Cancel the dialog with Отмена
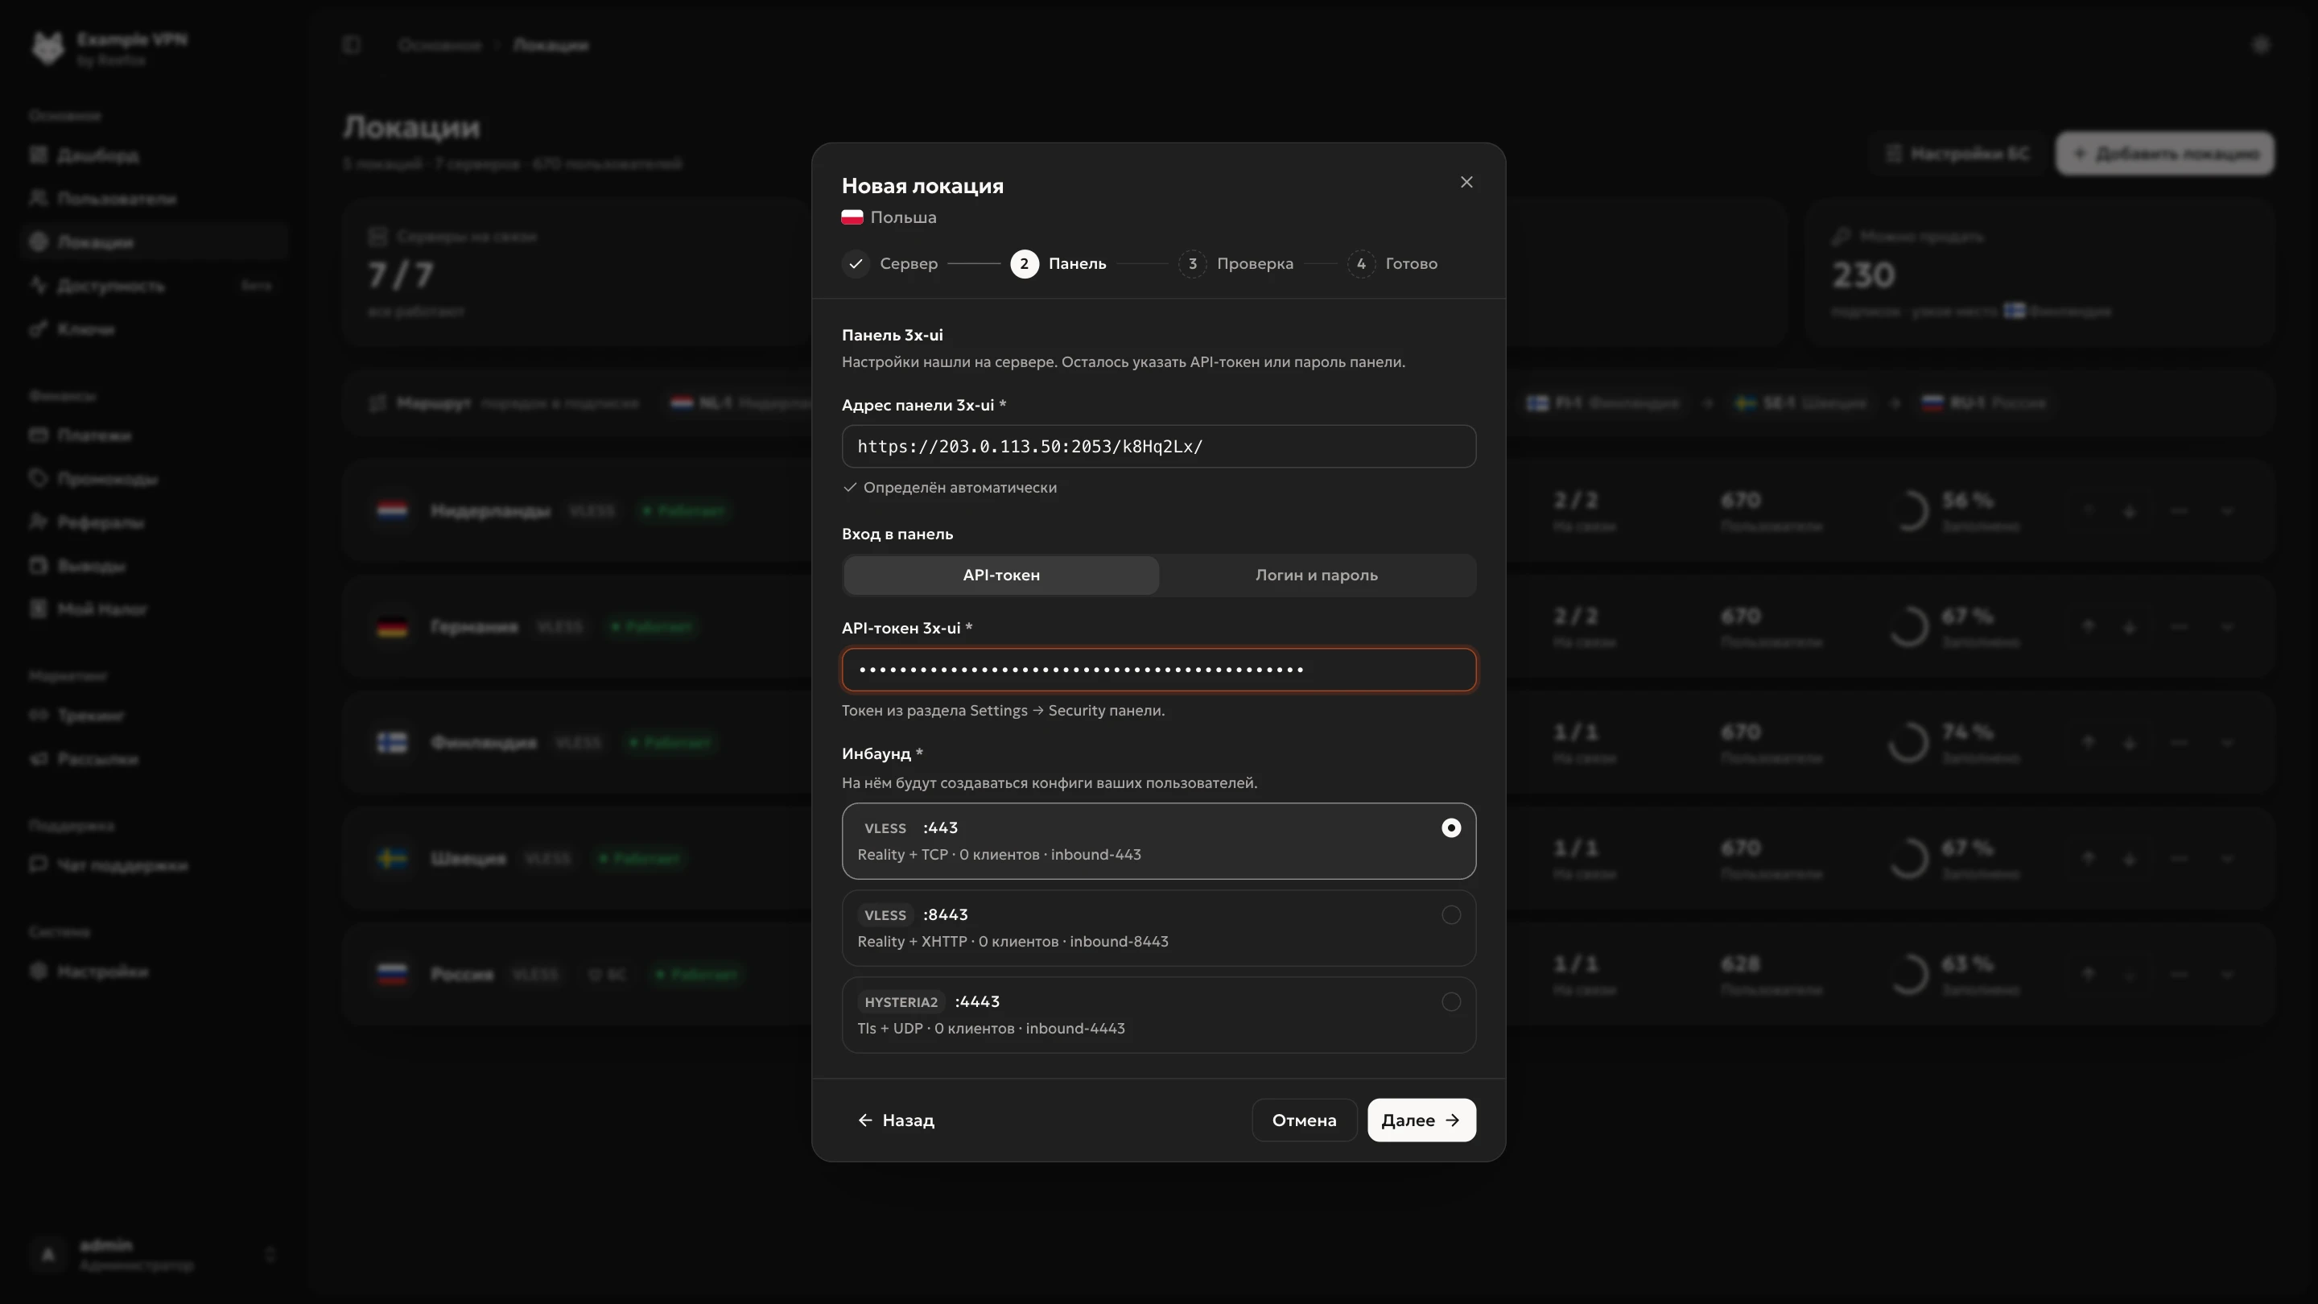This screenshot has width=2318, height=1304. pyautogui.click(x=1303, y=1120)
